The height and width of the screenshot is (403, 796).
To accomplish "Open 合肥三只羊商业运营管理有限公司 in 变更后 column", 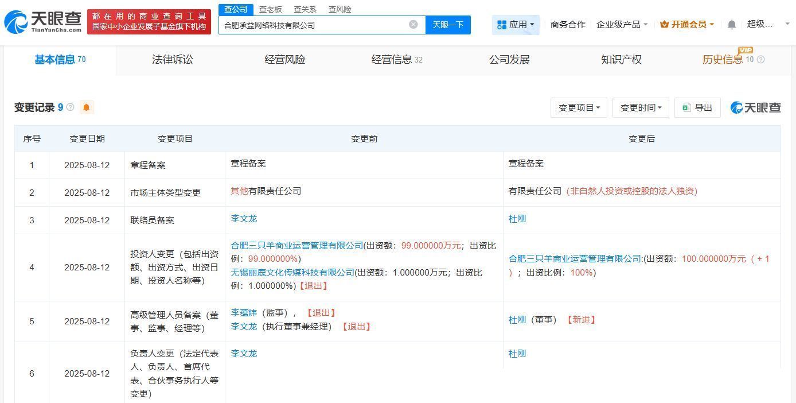I will point(575,259).
